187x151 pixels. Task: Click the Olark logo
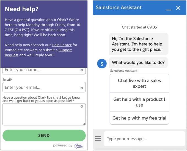(x=78, y=146)
